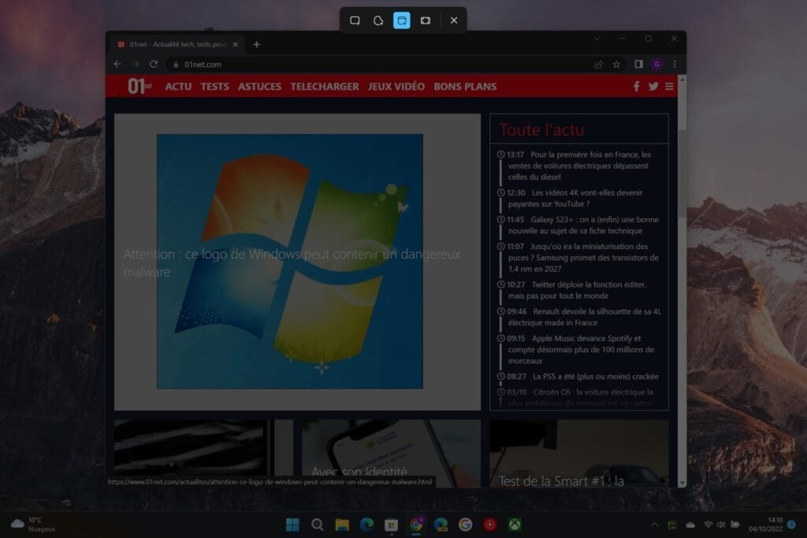Go back in browser history
The image size is (807, 538).
(118, 65)
